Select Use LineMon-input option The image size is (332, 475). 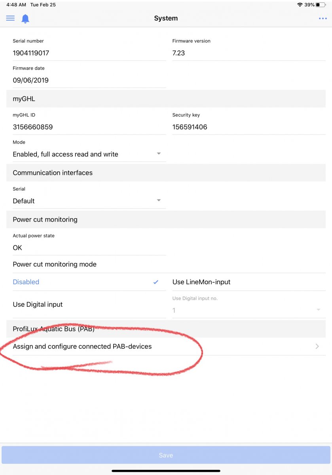tap(249, 282)
